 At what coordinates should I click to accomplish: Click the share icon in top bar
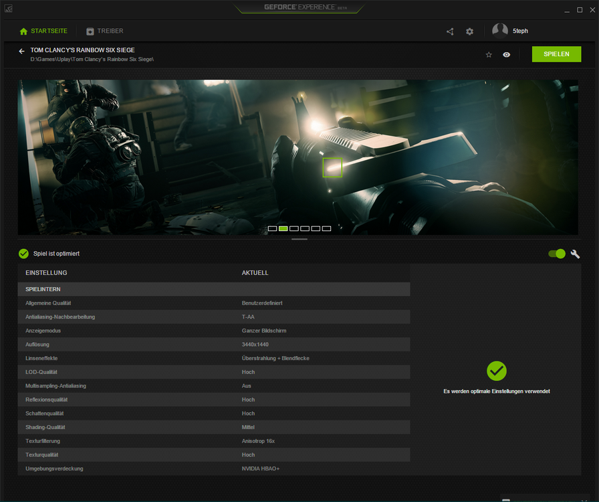[x=450, y=31]
